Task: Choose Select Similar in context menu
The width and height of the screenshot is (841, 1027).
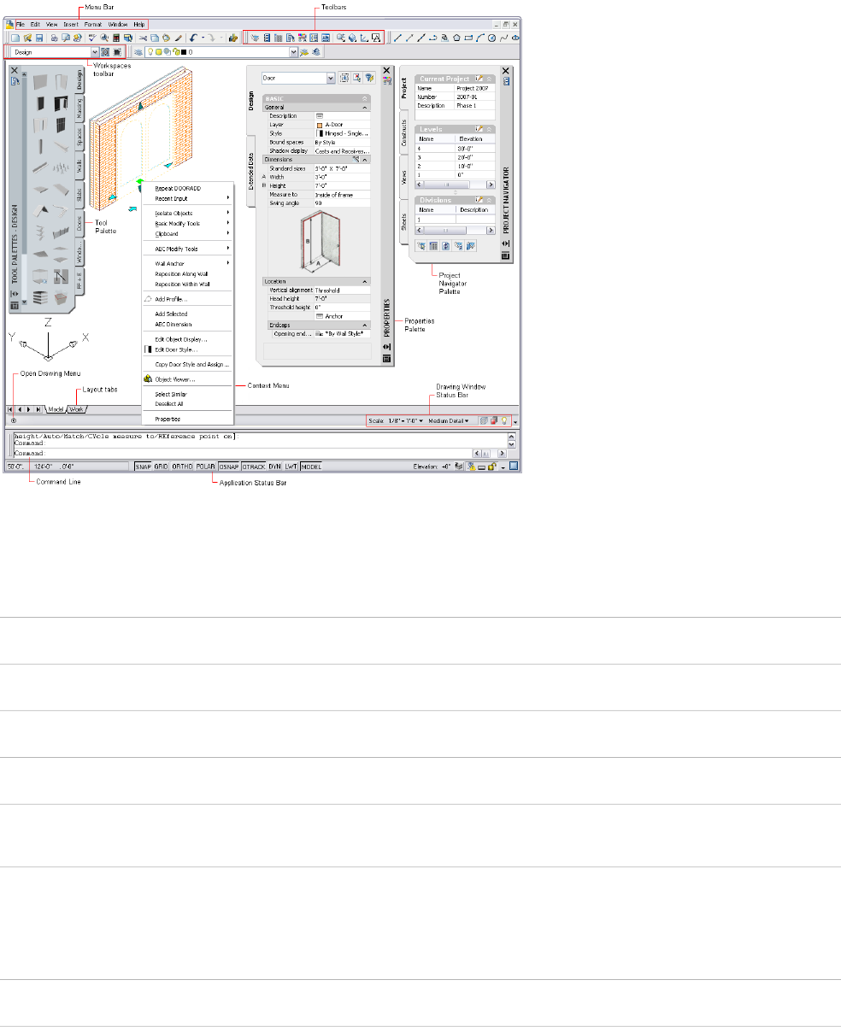Action: pyautogui.click(x=171, y=394)
